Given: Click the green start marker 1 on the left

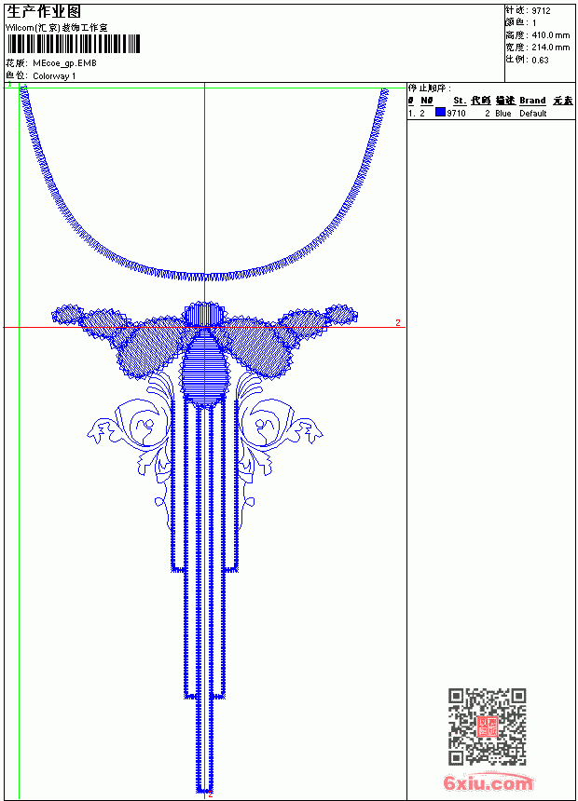Looking at the screenshot, I should (9, 84).
